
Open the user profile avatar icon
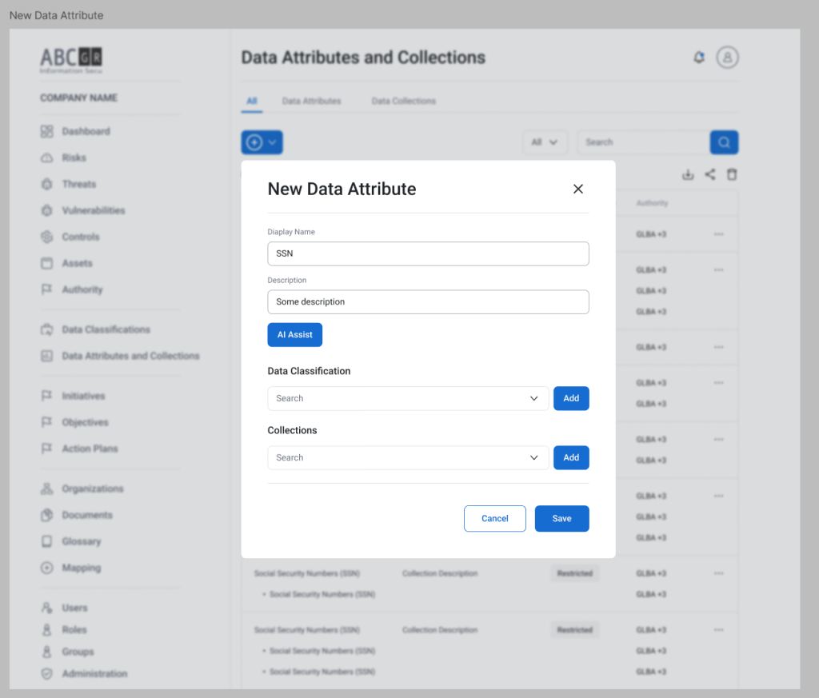click(x=727, y=58)
